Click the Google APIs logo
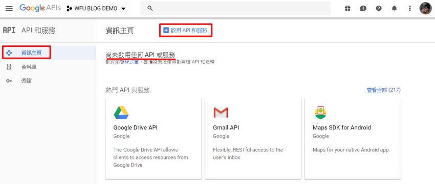Viewport: 435px width, 184px height. [x=40, y=8]
